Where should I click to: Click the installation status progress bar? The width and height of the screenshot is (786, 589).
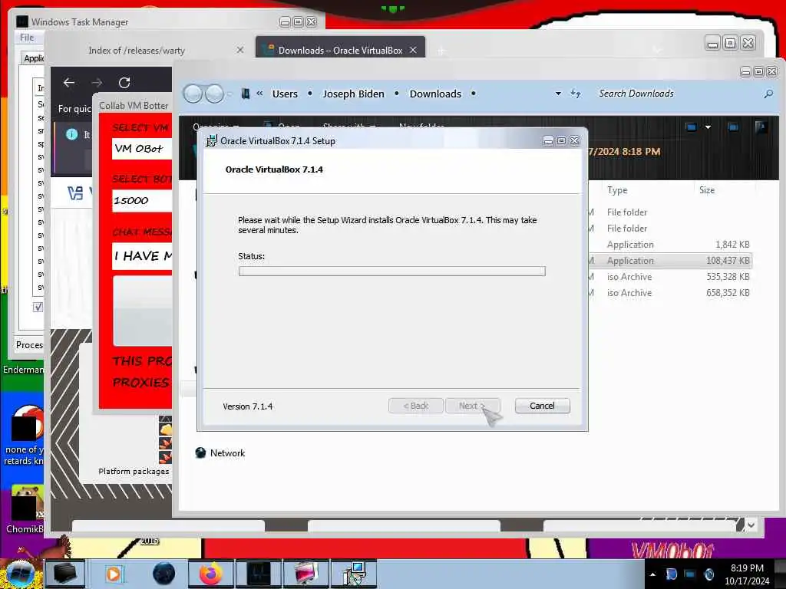392,271
